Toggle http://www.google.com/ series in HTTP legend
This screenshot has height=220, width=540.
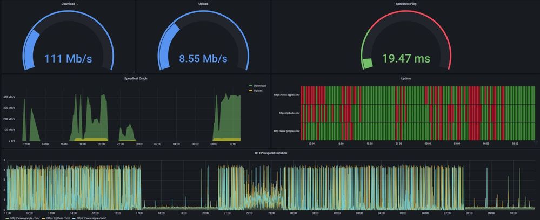(x=24, y=218)
